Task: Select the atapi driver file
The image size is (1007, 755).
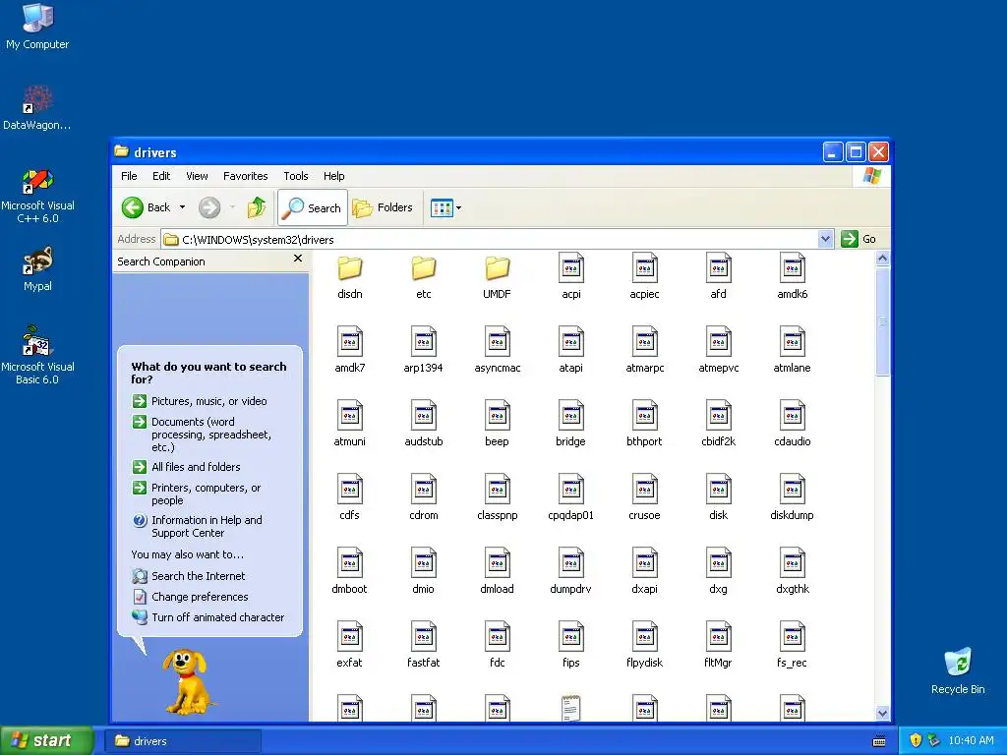Action: (571, 351)
